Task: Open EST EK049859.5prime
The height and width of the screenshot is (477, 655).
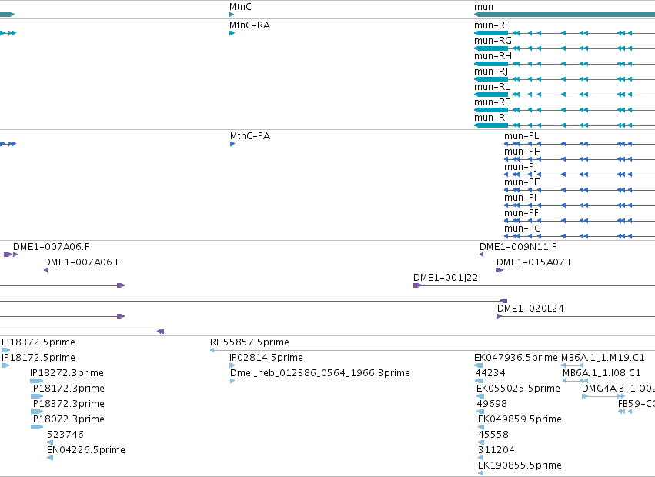Action: [x=520, y=419]
